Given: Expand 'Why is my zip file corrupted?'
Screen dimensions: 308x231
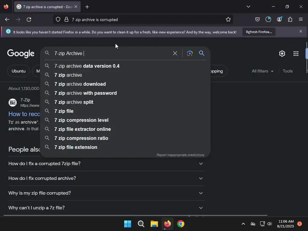Looking at the screenshot, I should click(106, 193).
